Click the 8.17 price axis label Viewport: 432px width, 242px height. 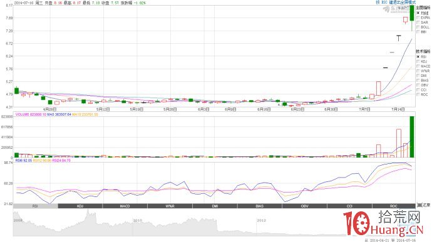(x=9, y=5)
